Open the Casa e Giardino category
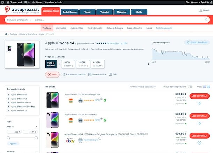Viewport: 213px width, 153px height. tap(134, 28)
